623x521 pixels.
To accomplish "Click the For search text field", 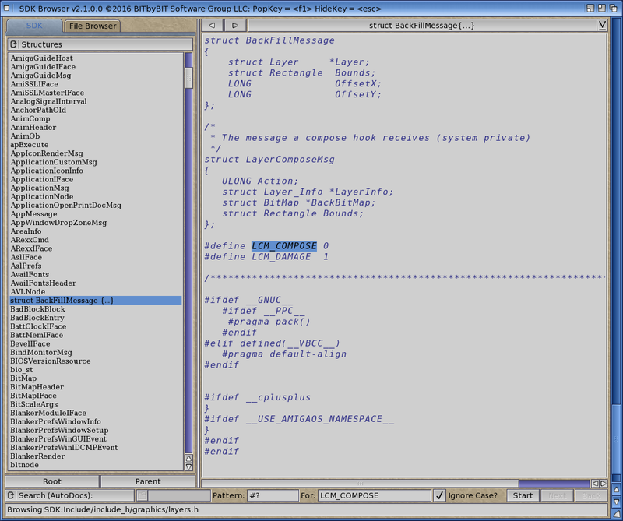I will [374, 495].
